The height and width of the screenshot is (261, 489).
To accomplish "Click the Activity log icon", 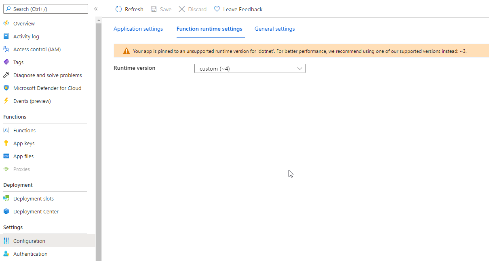I will coord(6,36).
